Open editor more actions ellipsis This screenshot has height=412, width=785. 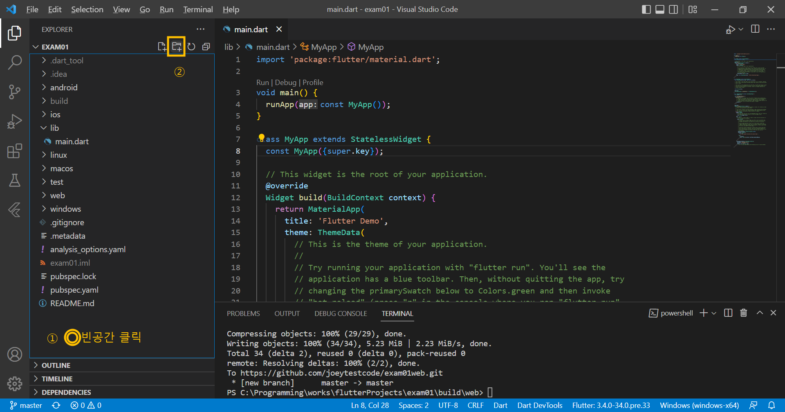pyautogui.click(x=771, y=29)
